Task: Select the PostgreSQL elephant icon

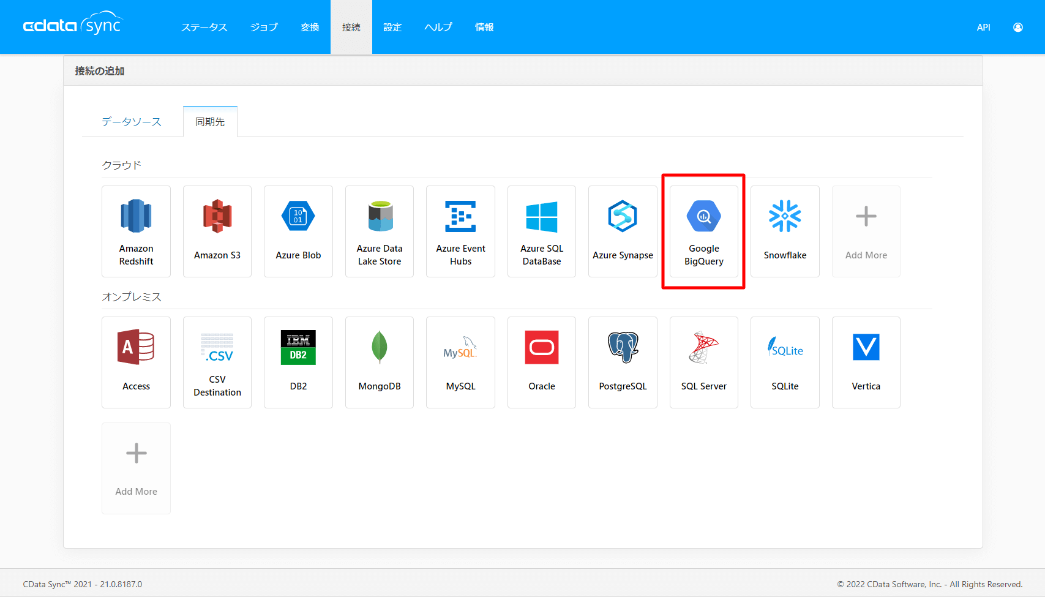Action: 623,347
